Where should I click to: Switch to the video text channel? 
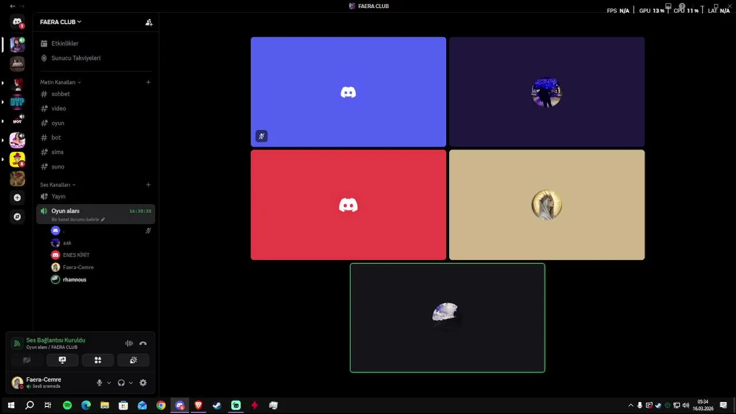pos(95,108)
